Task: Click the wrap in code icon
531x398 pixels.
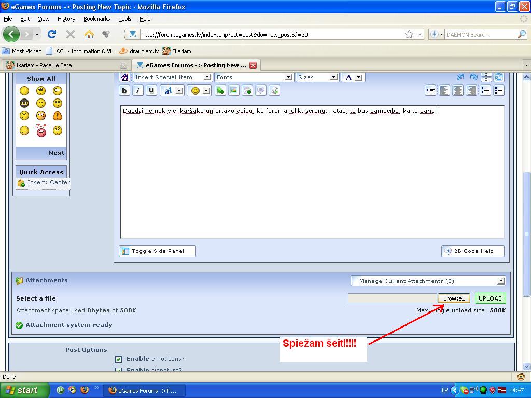Action: [274, 91]
